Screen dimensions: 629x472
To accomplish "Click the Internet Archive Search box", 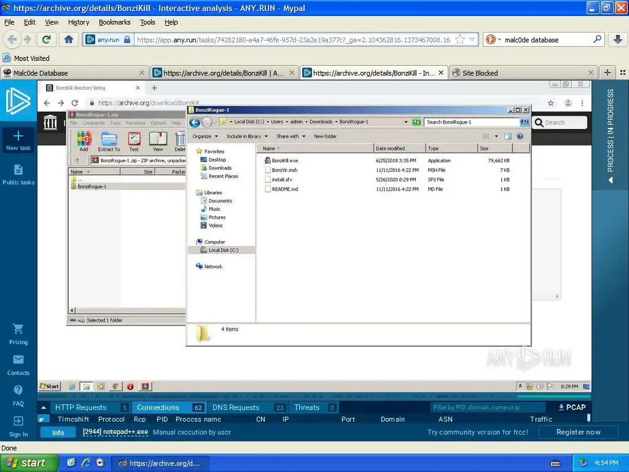I will tap(560, 122).
